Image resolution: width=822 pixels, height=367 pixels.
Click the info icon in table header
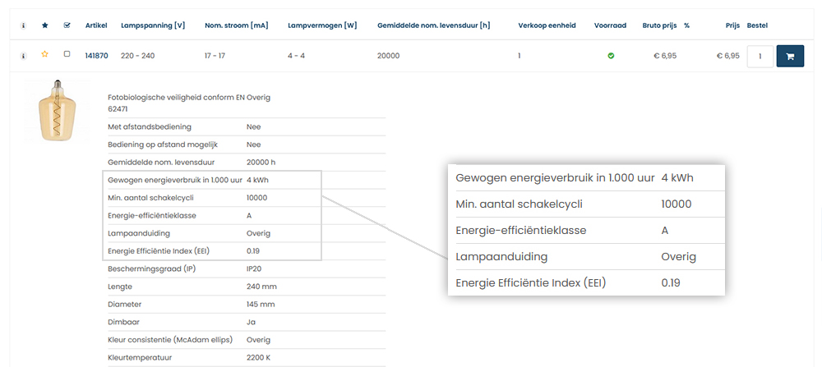(23, 25)
